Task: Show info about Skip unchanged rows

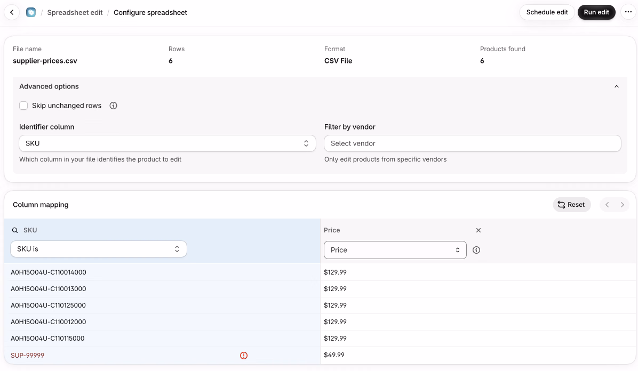Action: 113,106
